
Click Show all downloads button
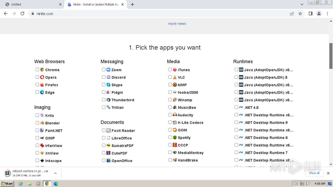[314, 173]
